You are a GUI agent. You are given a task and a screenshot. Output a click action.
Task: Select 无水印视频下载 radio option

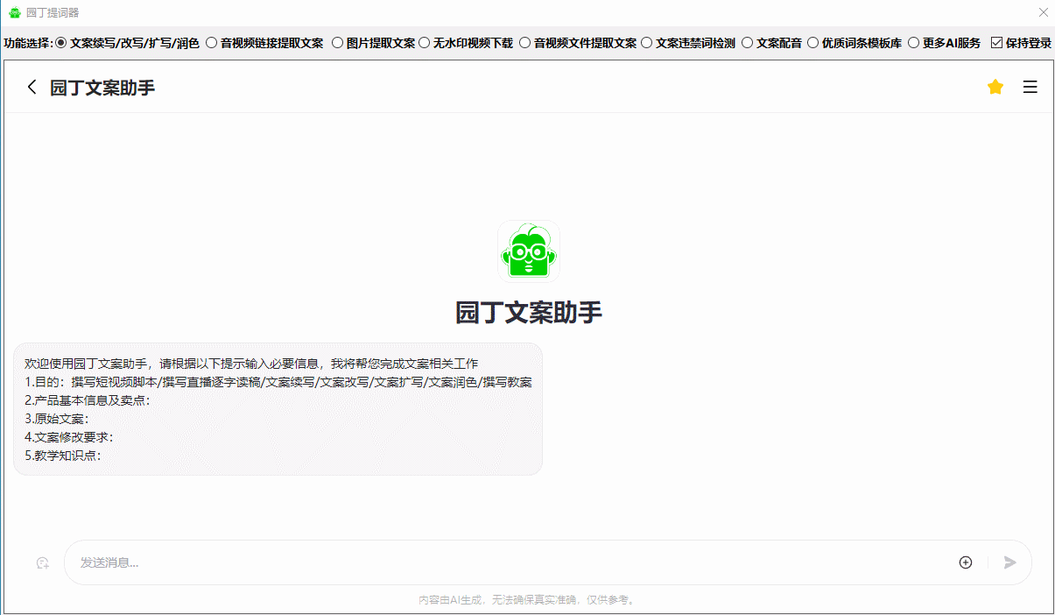(425, 43)
